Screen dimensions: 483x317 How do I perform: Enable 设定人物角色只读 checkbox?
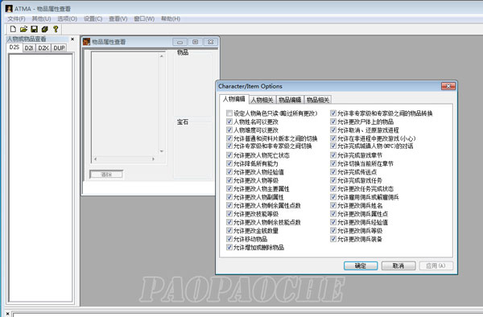(229, 113)
